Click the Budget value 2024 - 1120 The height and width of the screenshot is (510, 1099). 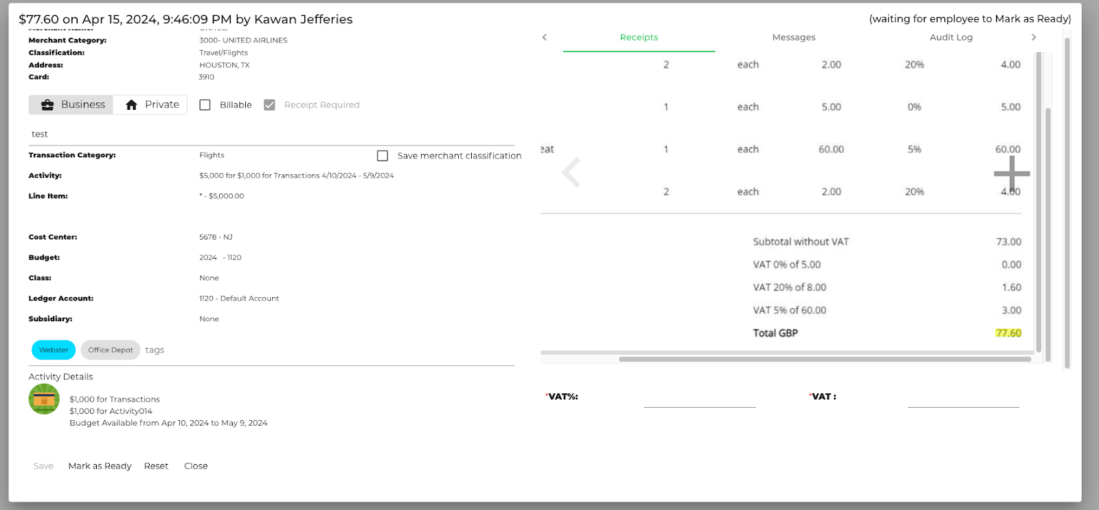[x=220, y=258]
